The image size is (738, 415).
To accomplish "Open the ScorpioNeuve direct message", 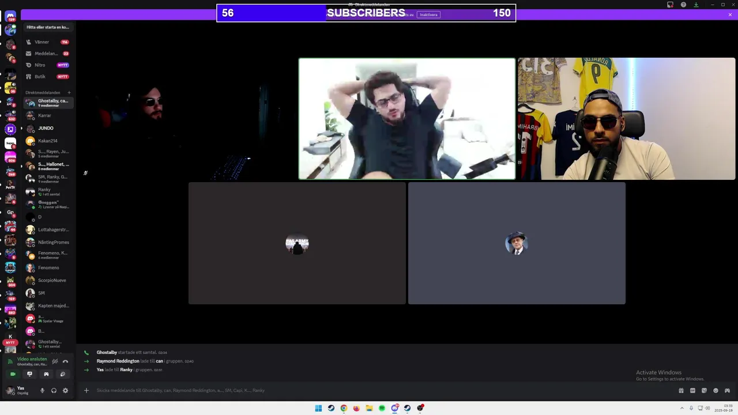I will (x=48, y=280).
